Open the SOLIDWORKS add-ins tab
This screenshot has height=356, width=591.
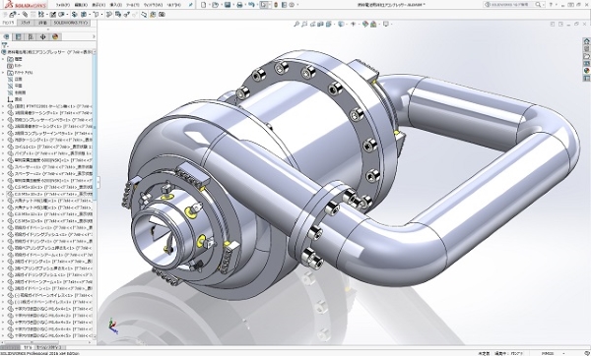tap(71, 23)
